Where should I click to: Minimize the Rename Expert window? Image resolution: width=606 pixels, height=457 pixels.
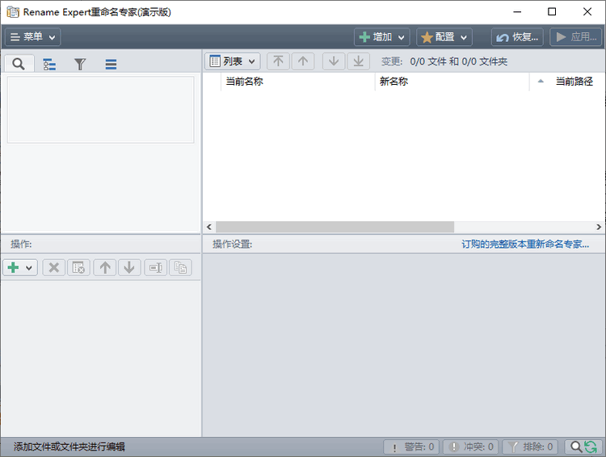coord(517,12)
